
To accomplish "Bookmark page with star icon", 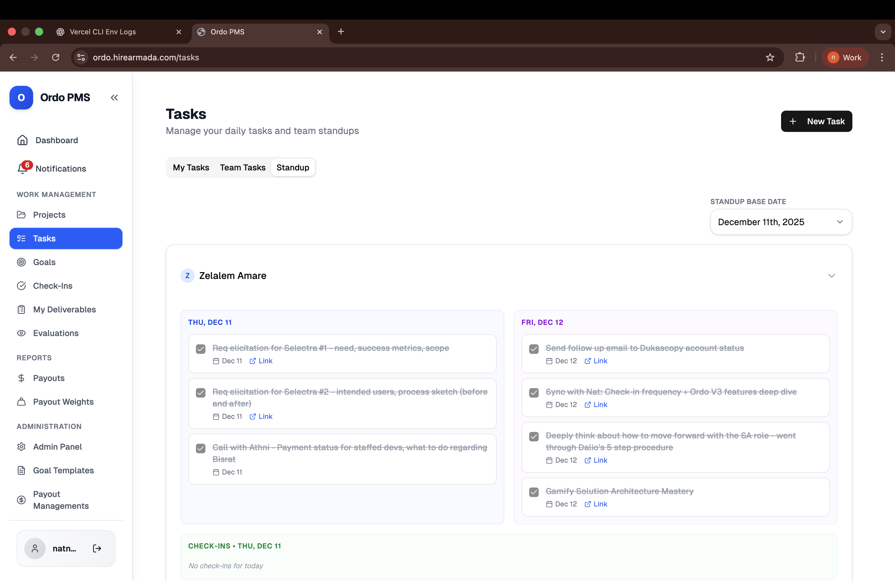I will pyautogui.click(x=770, y=57).
